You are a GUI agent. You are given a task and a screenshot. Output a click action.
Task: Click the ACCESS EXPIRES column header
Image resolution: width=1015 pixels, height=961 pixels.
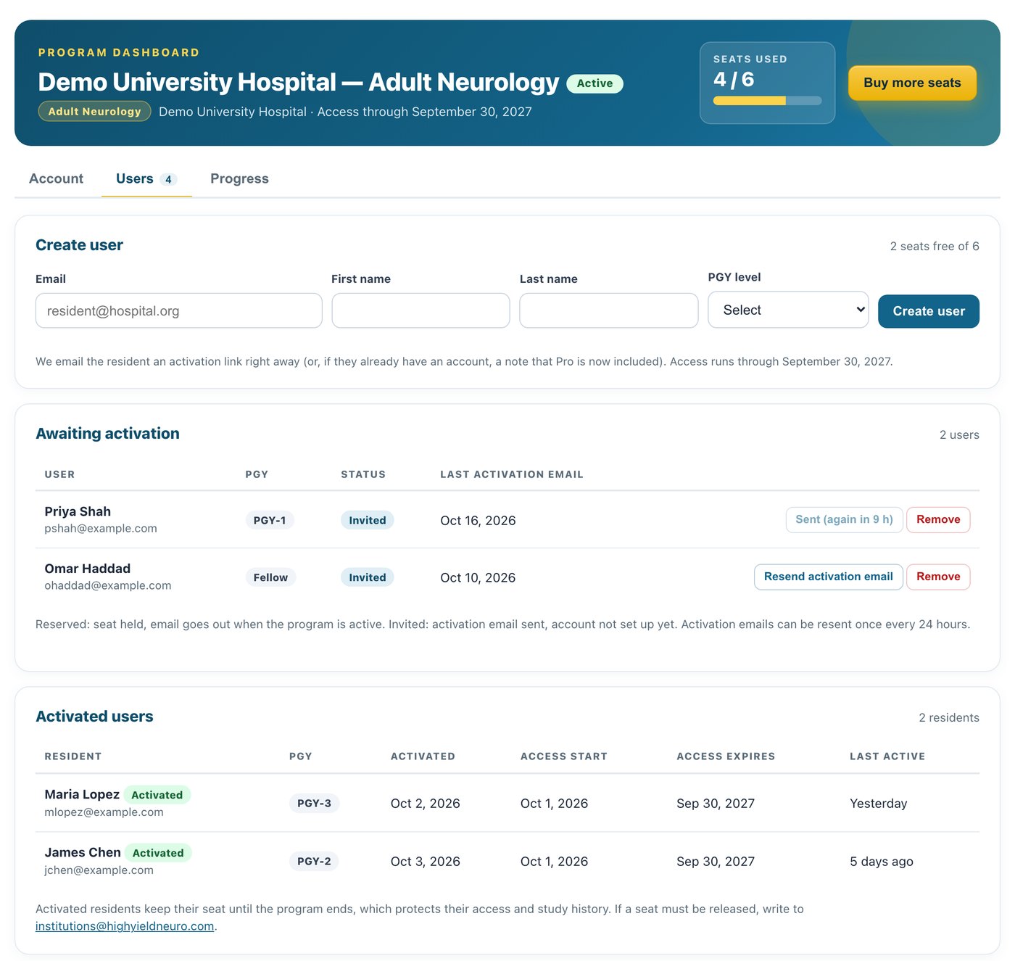click(x=726, y=756)
